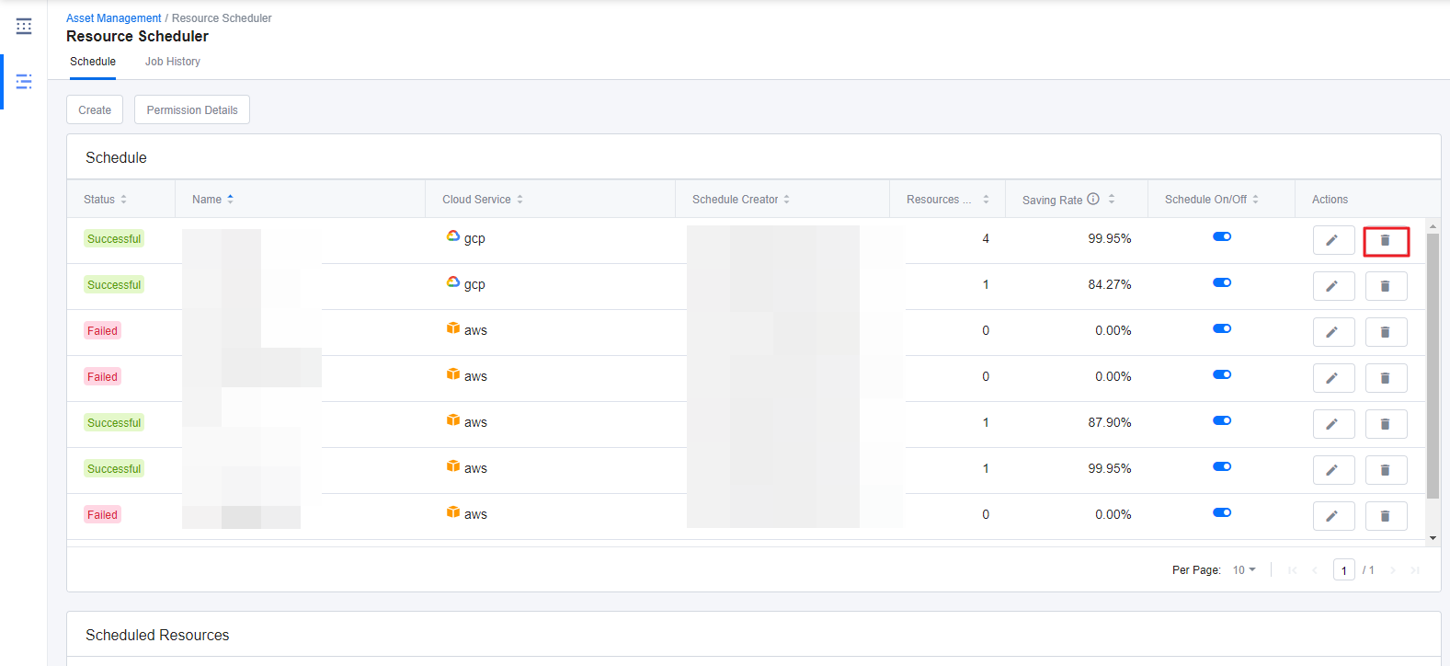1450x666 pixels.
Task: Sort table by Status column
Action: click(123, 200)
